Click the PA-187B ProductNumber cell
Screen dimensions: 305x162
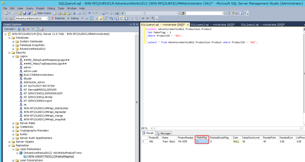[x=186, y=141]
